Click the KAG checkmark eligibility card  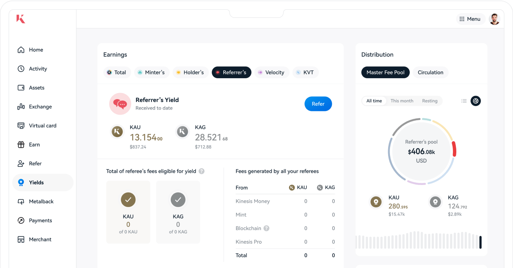click(178, 212)
